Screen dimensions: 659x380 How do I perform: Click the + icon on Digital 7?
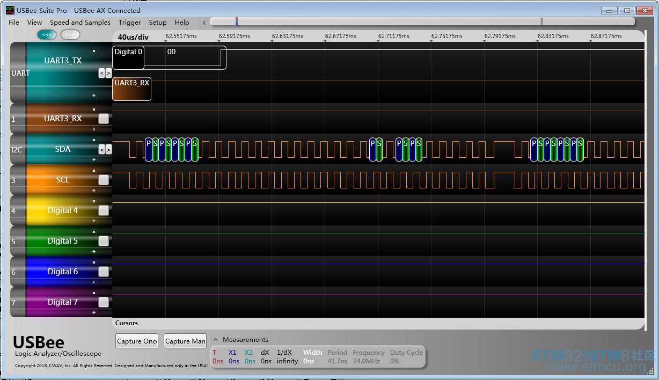pos(94,312)
